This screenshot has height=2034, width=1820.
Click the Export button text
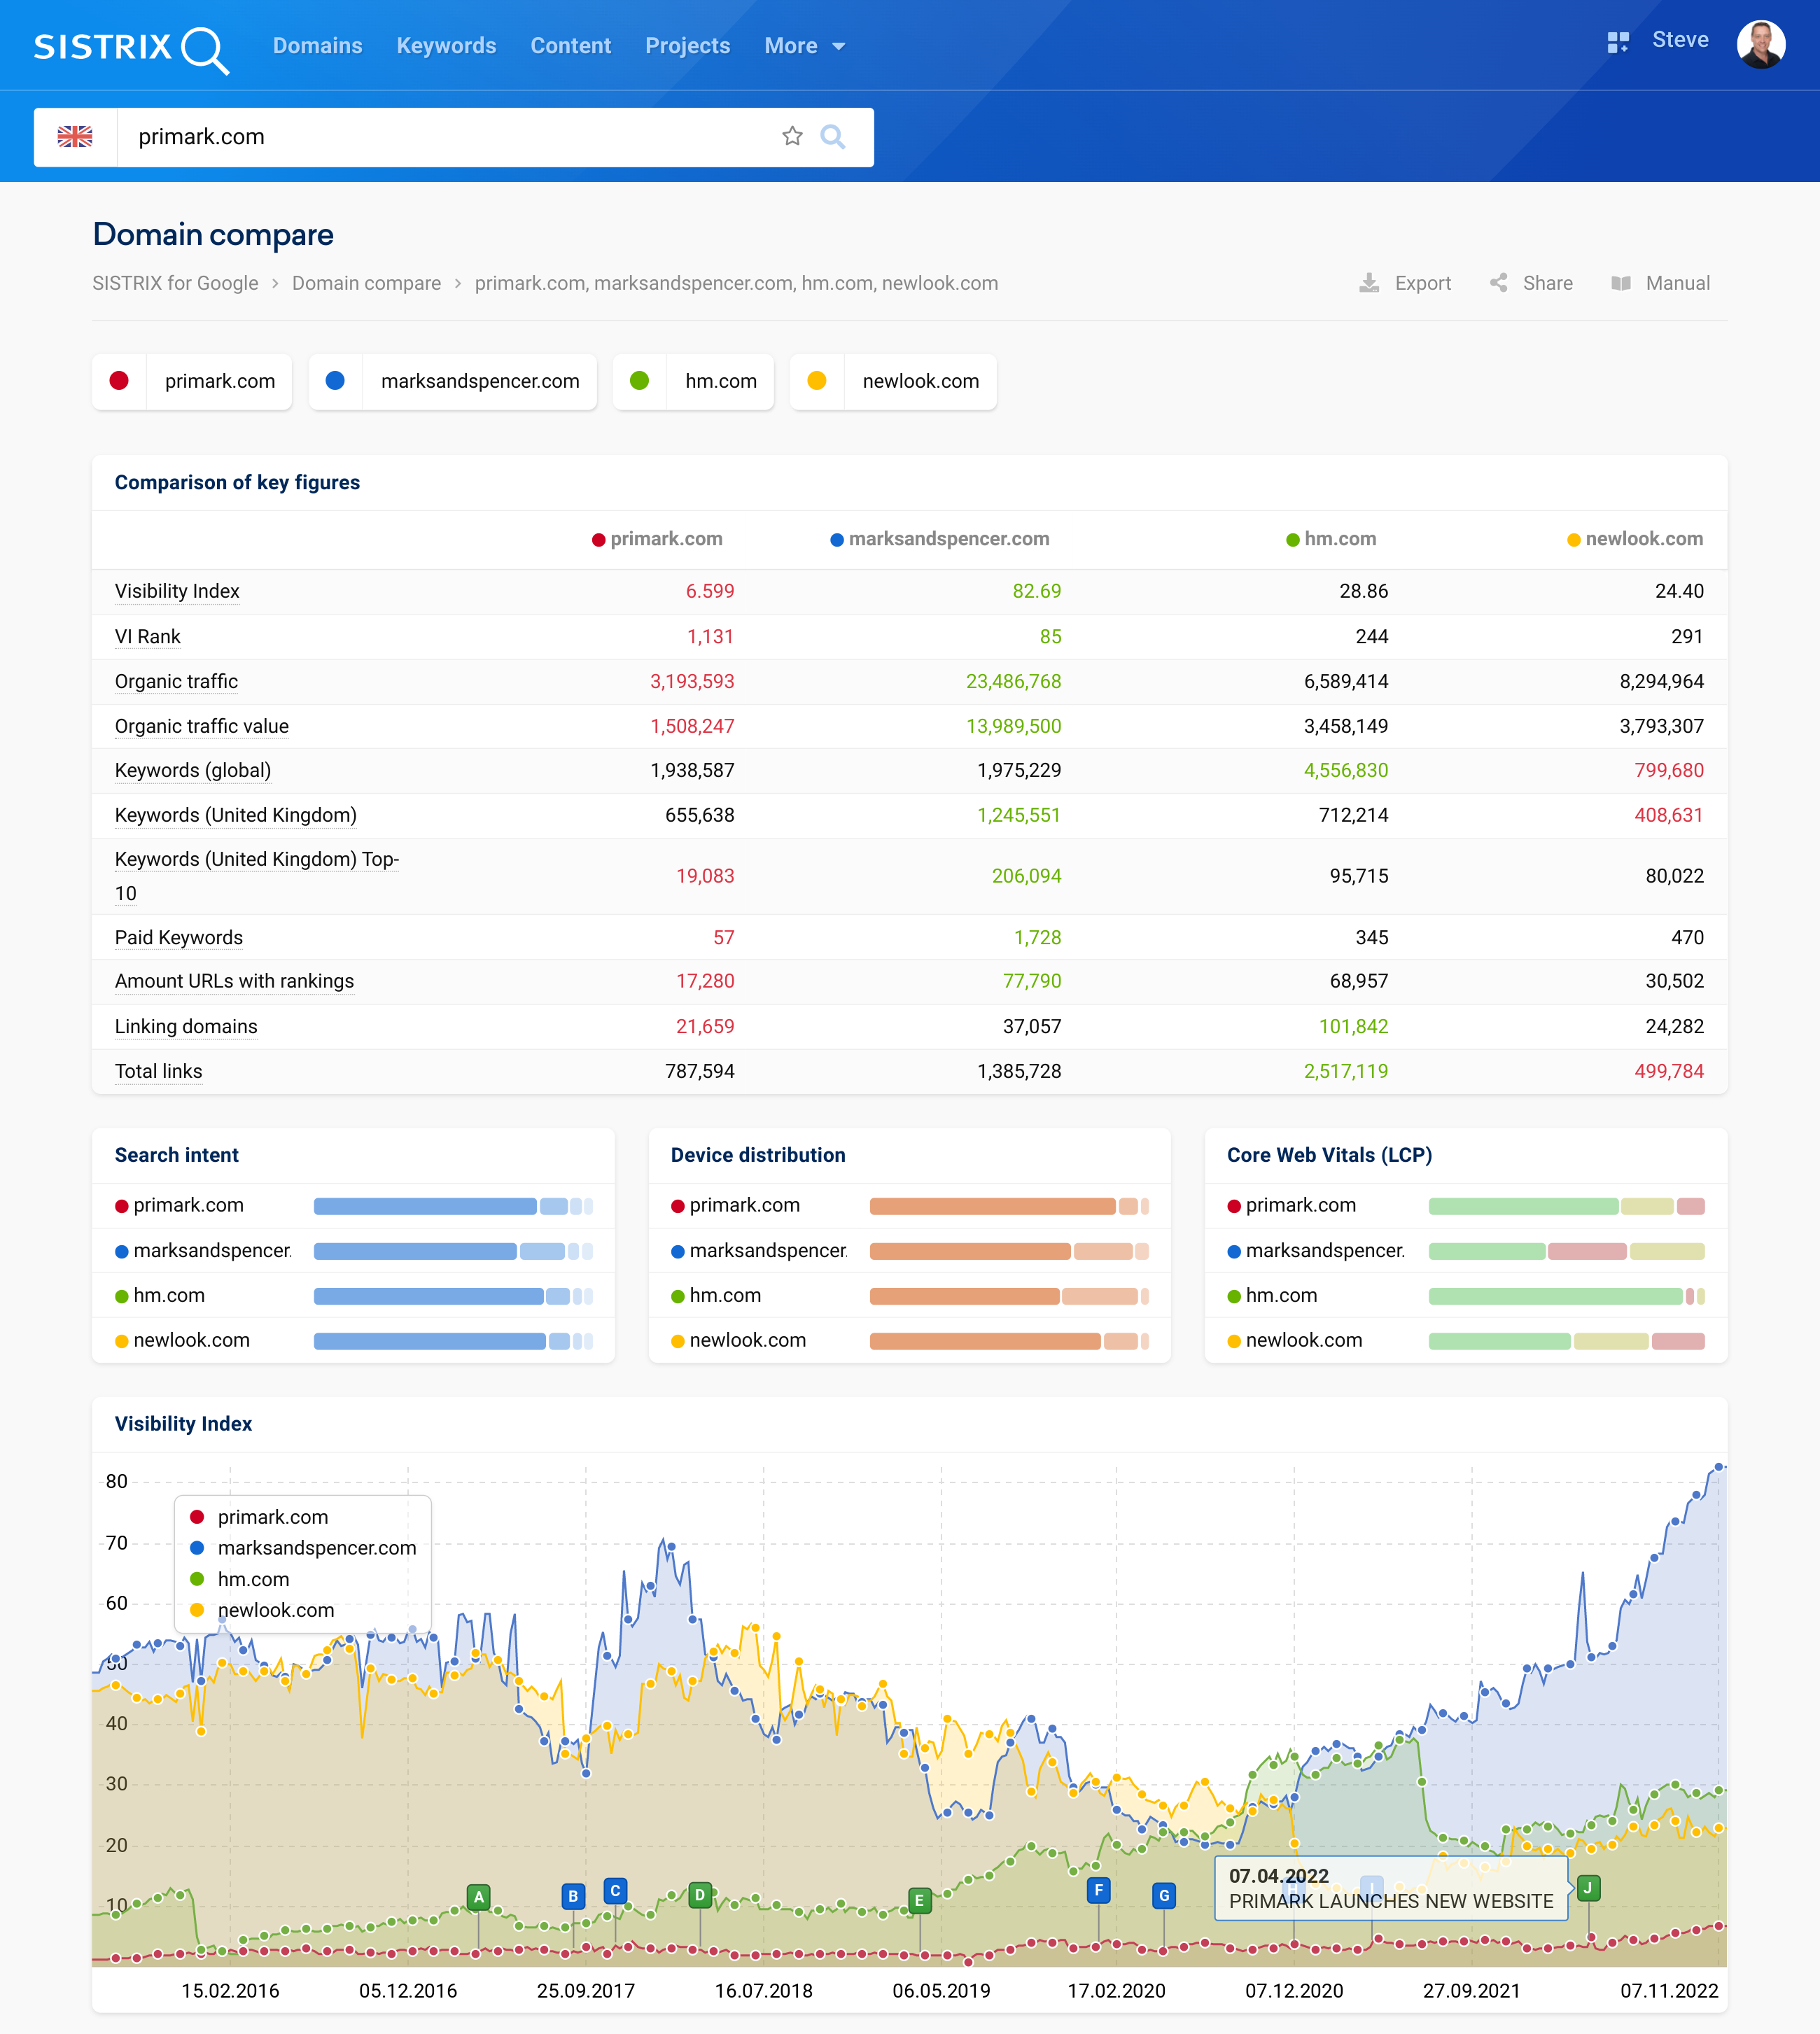(x=1423, y=283)
